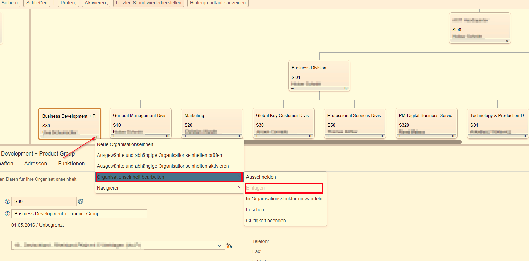The width and height of the screenshot is (529, 261).
Task: Select Ausgewählte und abhängige Organisationseinheiten aktivieren
Action: pyautogui.click(x=170, y=166)
